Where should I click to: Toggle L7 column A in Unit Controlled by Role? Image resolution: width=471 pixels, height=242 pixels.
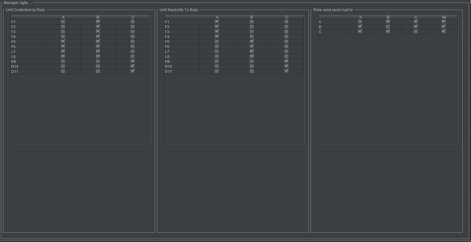pyautogui.click(x=63, y=52)
